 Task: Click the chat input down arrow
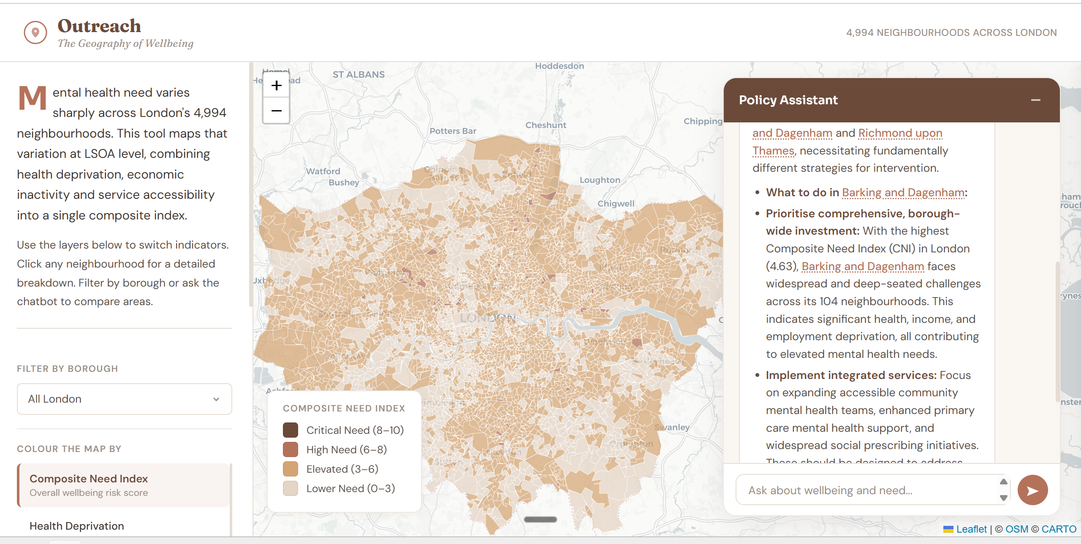click(1004, 498)
